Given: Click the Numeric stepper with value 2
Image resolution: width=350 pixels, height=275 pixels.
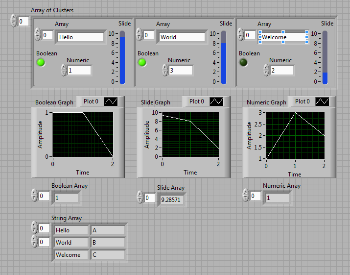Looking at the screenshot, I should tap(266, 70).
